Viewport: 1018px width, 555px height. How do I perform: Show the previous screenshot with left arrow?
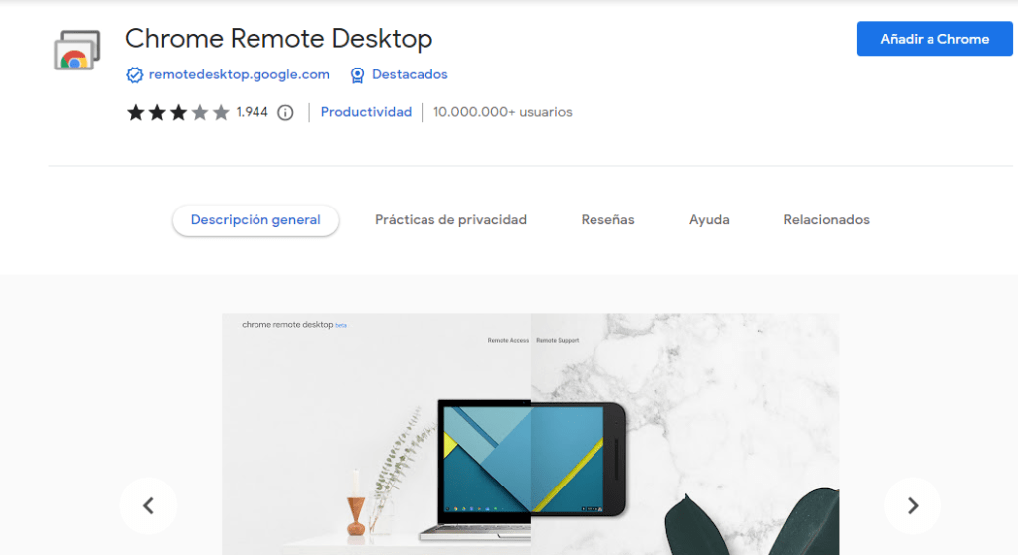148,506
